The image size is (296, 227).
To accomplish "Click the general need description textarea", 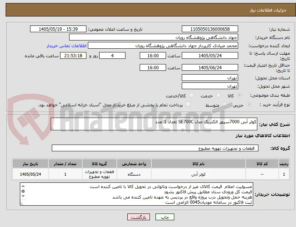I will click(154, 124).
